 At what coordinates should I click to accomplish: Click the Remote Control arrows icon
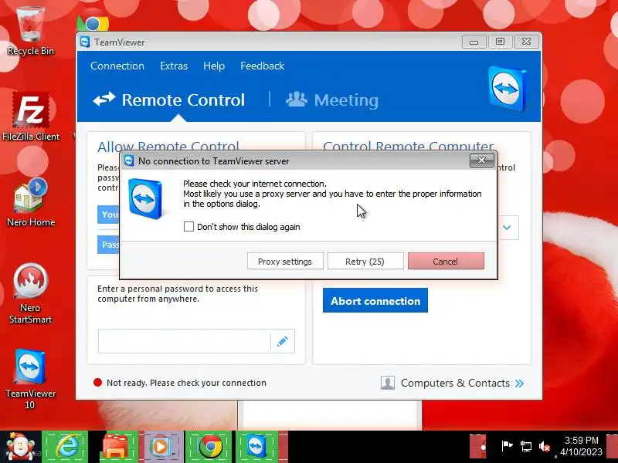pyautogui.click(x=104, y=99)
